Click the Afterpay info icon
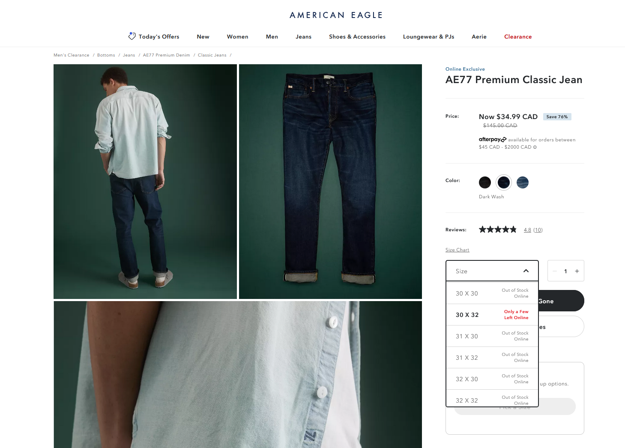 coord(535,147)
